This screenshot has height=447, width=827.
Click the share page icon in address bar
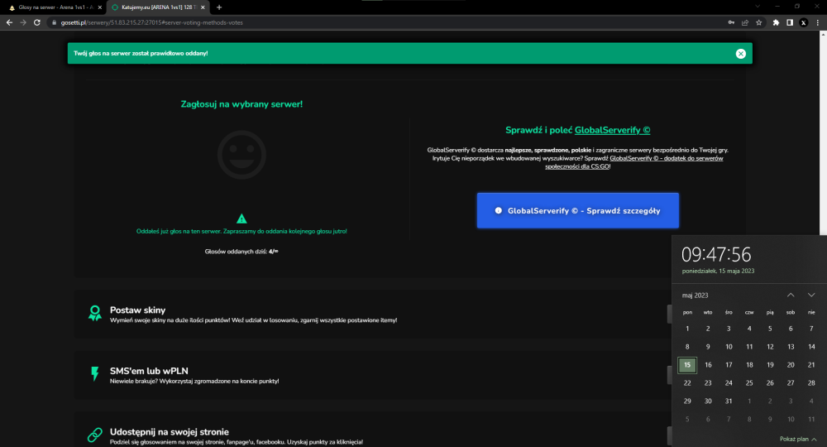click(x=745, y=22)
